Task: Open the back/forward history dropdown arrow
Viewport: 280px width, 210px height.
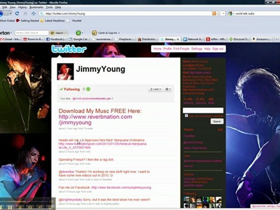Action: [x=10, y=13]
